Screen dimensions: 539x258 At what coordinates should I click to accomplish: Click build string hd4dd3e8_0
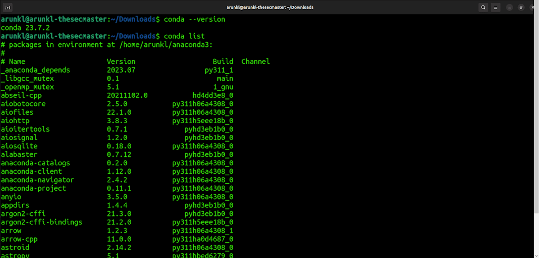[x=213, y=95]
